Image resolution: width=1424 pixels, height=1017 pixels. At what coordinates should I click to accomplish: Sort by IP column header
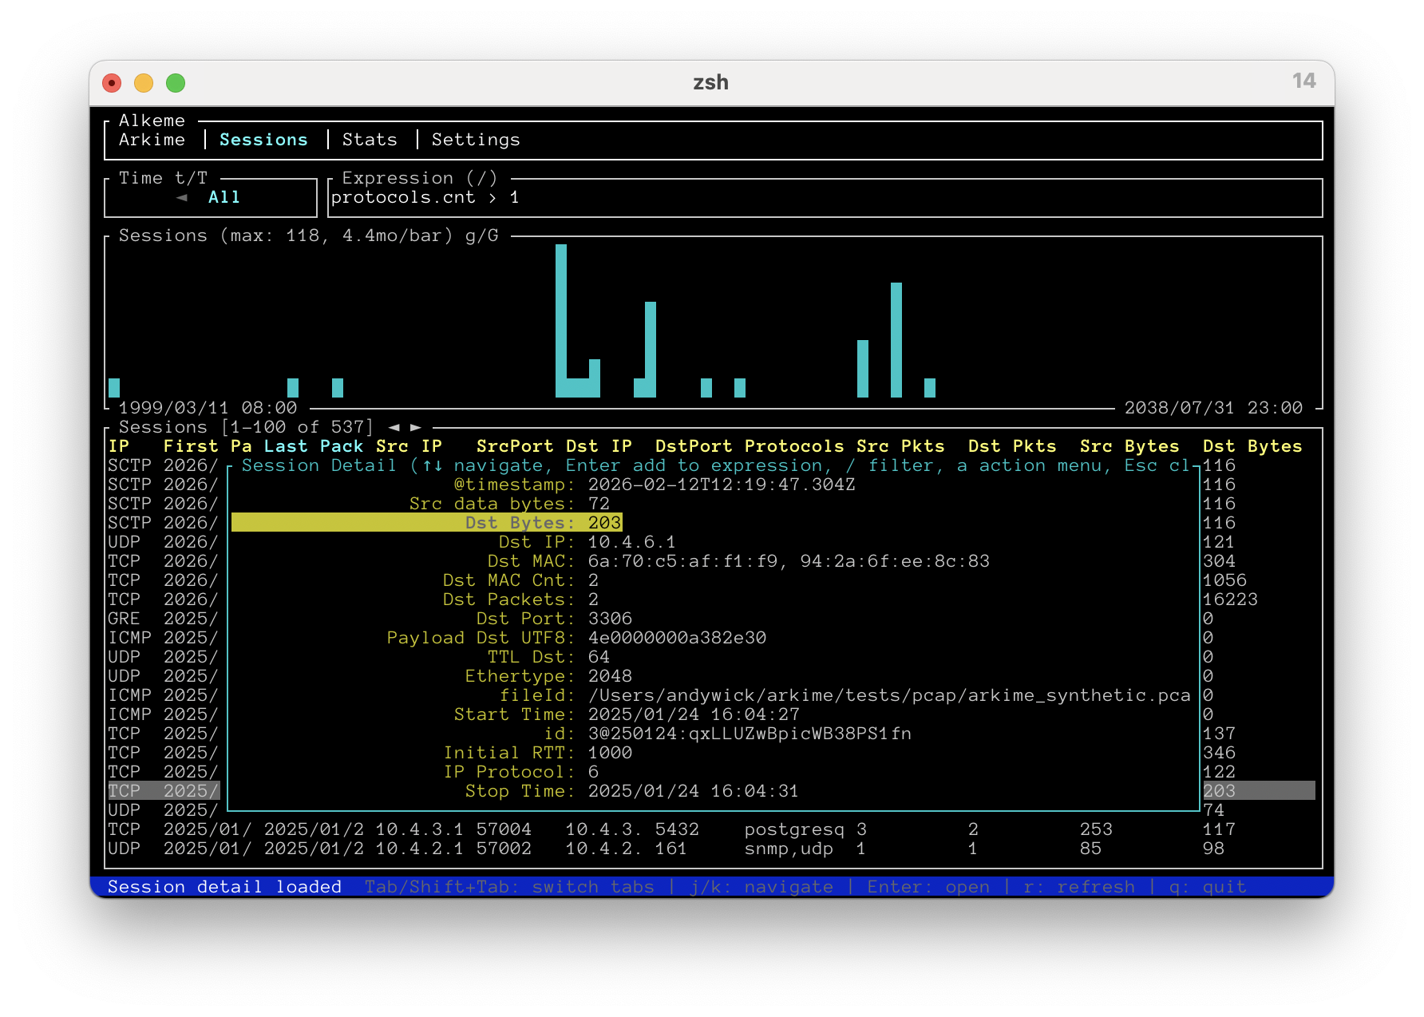pos(119,446)
